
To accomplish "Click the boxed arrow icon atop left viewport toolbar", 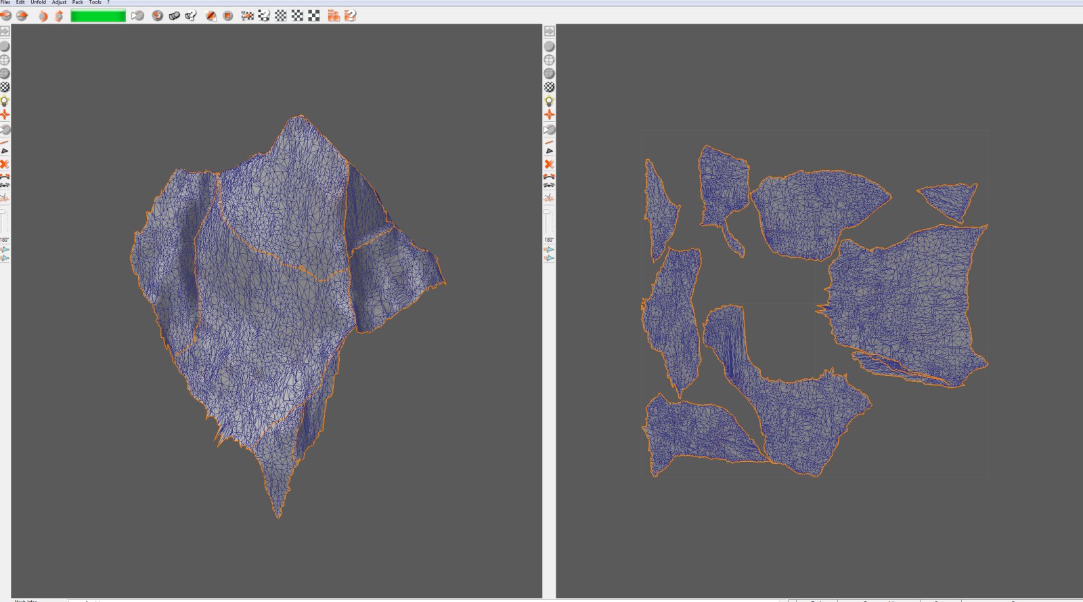I will pos(5,31).
